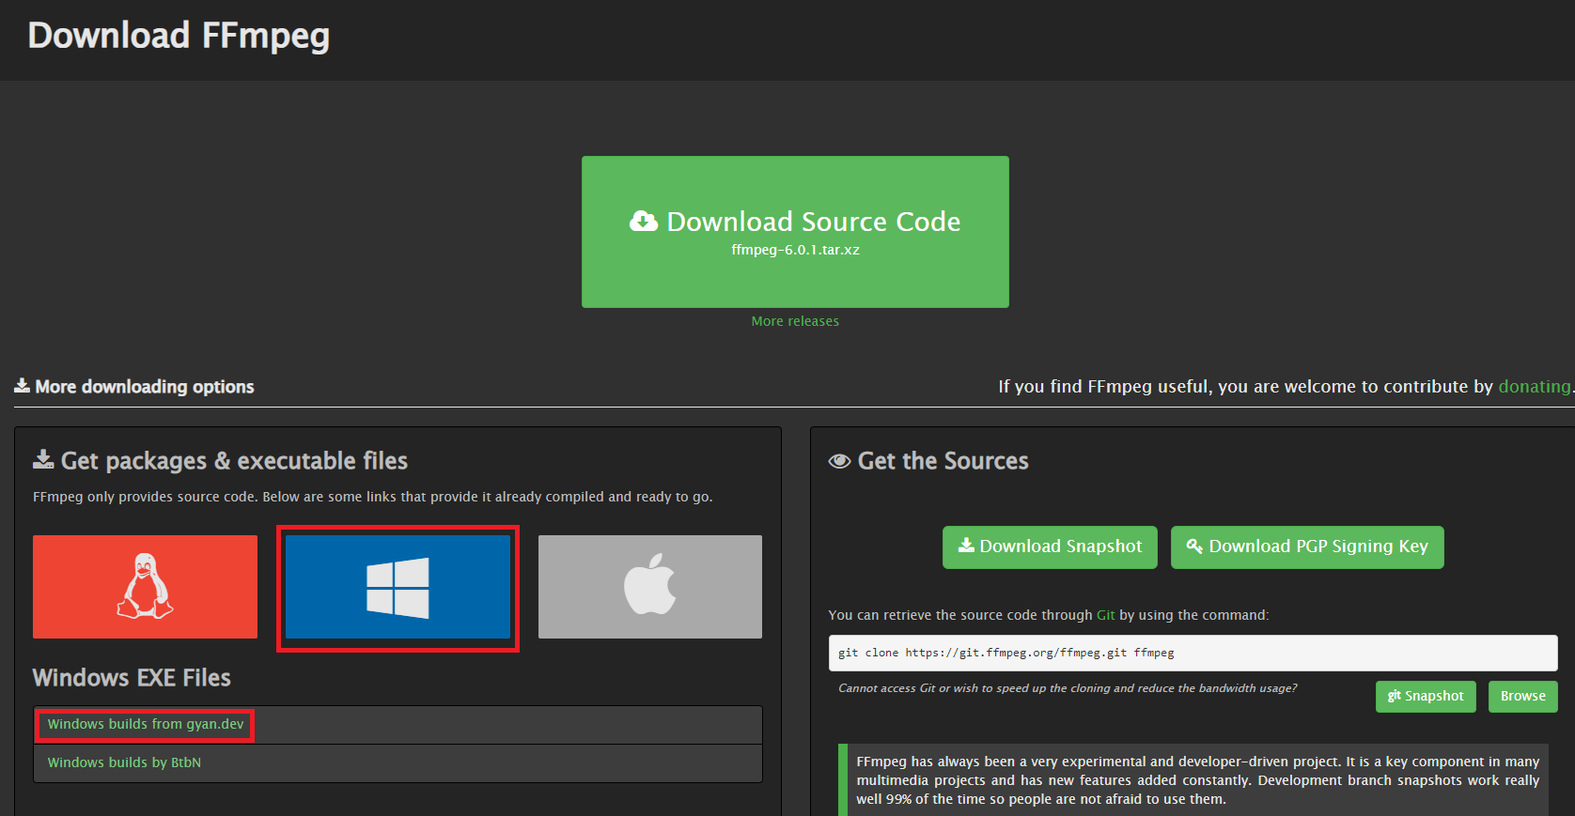This screenshot has height=816, width=1575.
Task: Open the donating link
Action: [x=1534, y=386]
